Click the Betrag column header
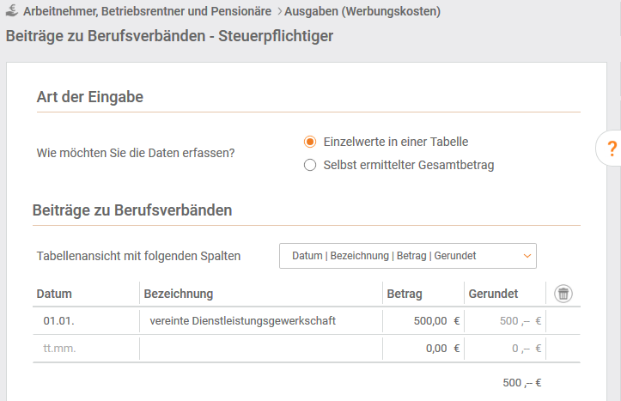Screen dimensions: 621x401 tap(405, 294)
